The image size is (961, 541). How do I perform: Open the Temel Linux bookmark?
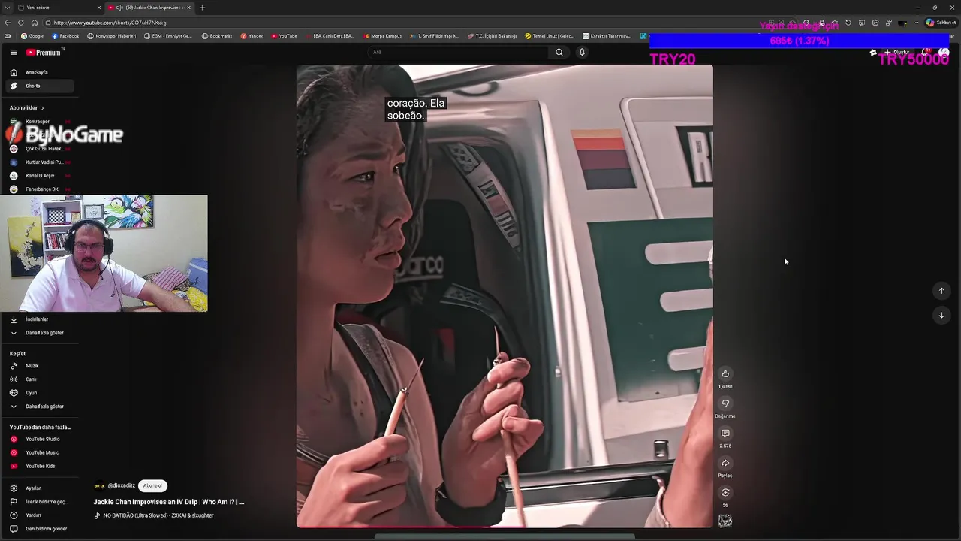549,36
